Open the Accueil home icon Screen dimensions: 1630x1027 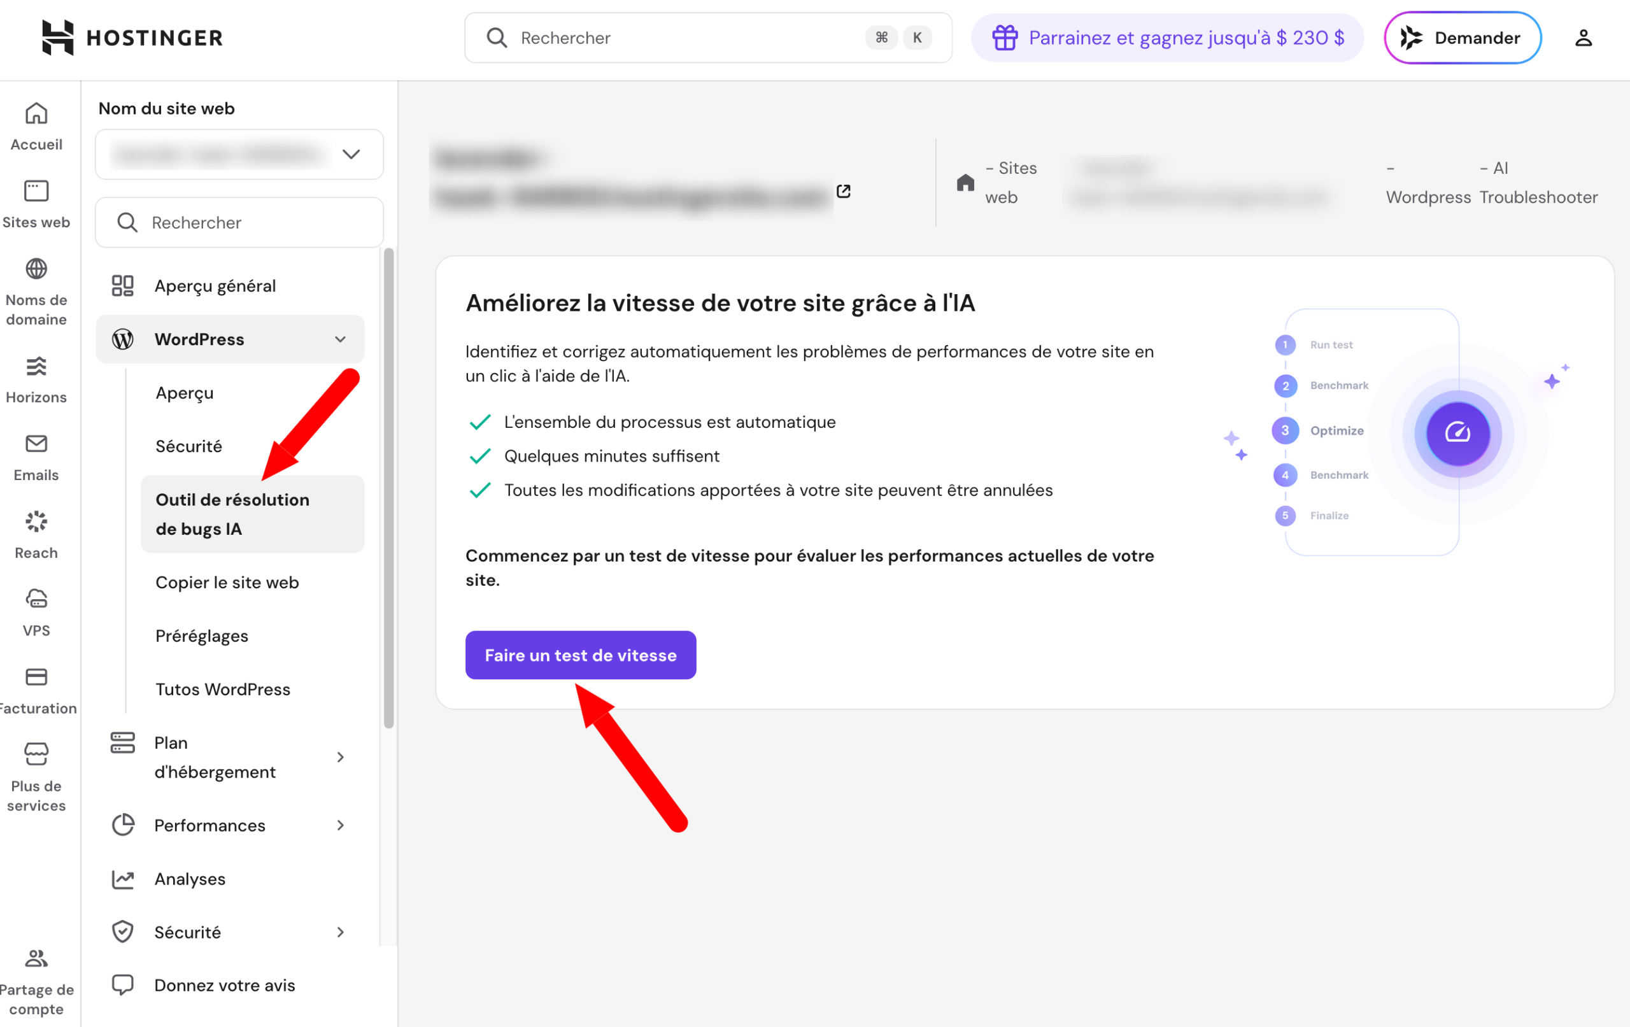pos(36,114)
